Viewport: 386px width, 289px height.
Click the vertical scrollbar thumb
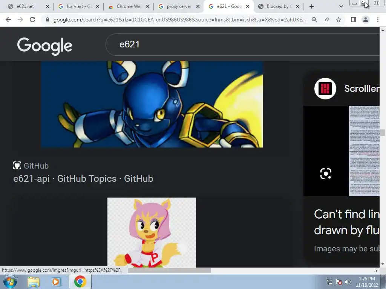coord(383,132)
